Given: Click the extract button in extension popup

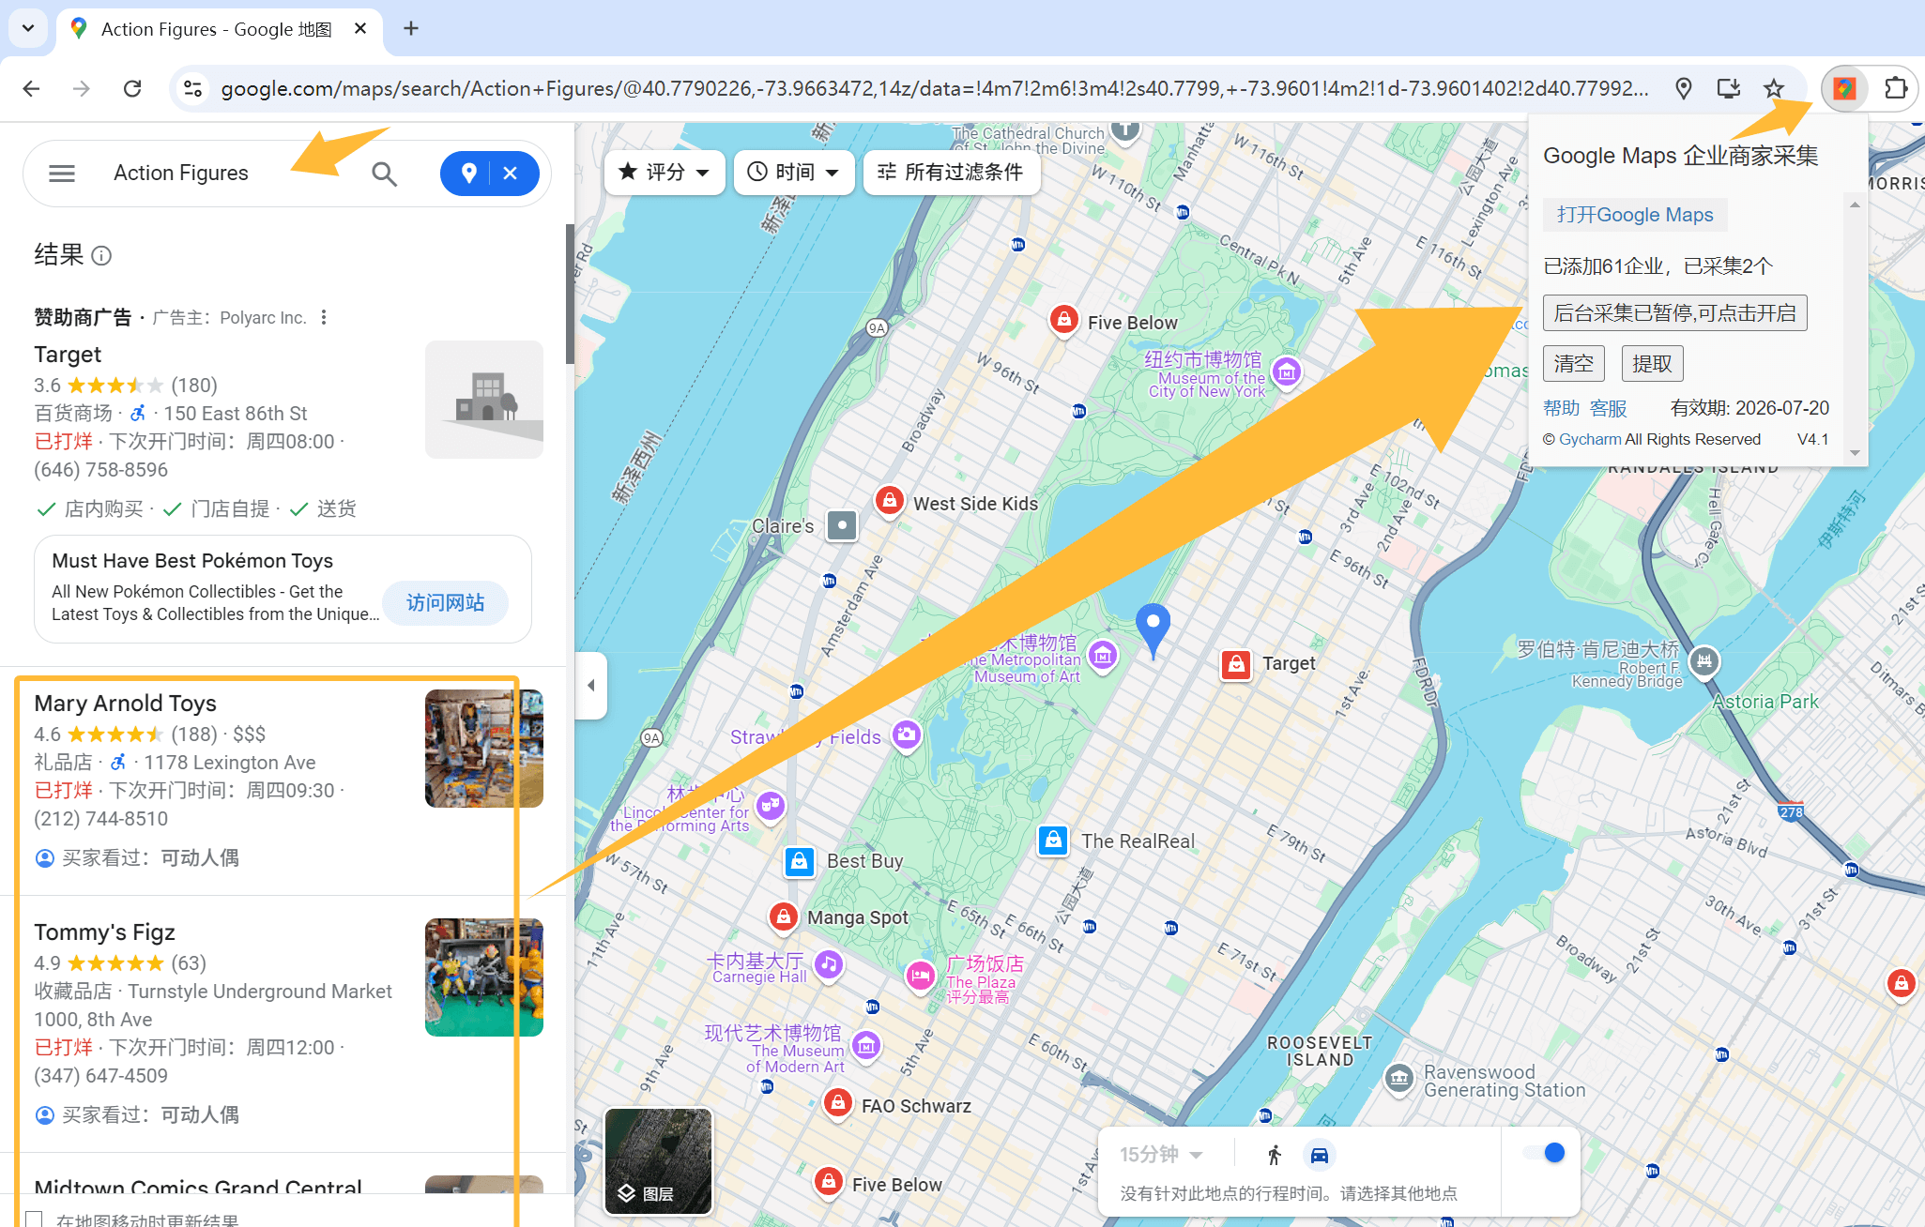Looking at the screenshot, I should point(1652,363).
